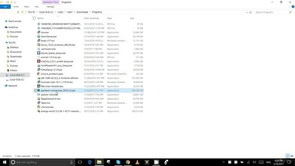
Task: Switch to the Home ribbon tab
Action: click(x=16, y=6)
